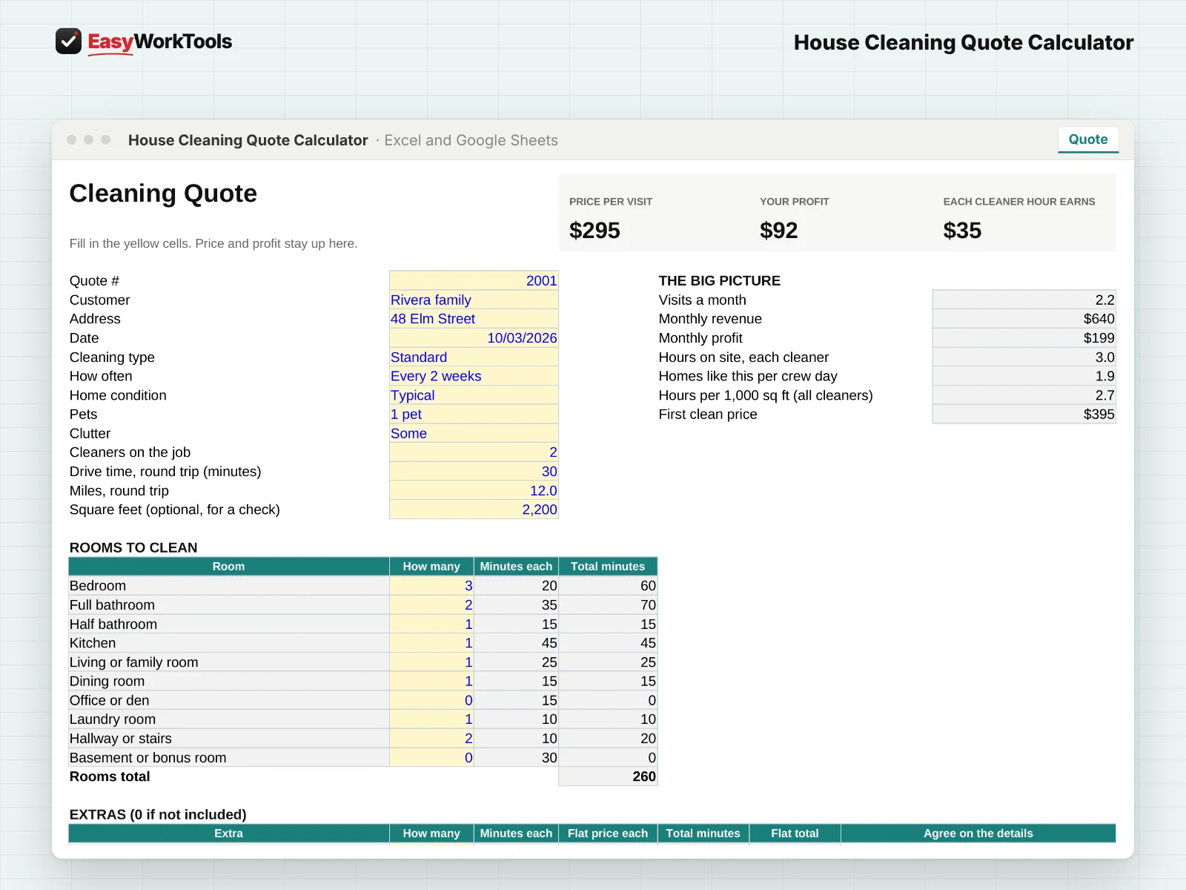This screenshot has height=890, width=1186.
Task: Click the Total minutes header in Rooms table
Action: pos(608,567)
